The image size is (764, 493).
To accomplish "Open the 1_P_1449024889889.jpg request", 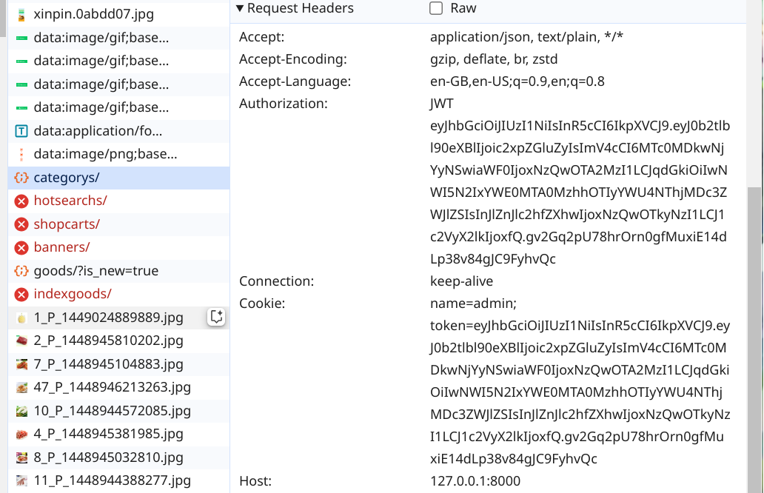I will click(108, 318).
